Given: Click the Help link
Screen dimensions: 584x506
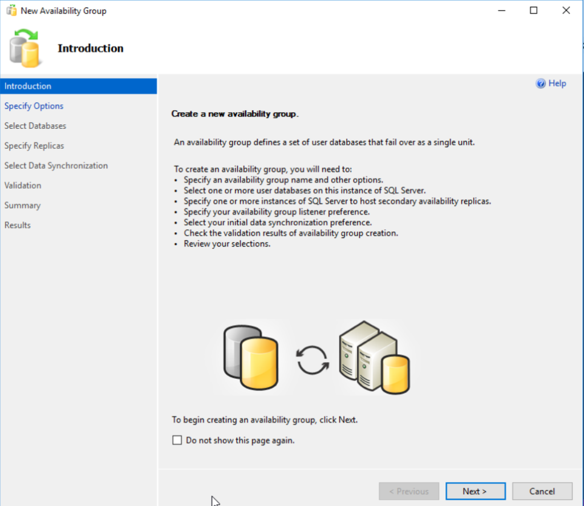Looking at the screenshot, I should click(556, 83).
